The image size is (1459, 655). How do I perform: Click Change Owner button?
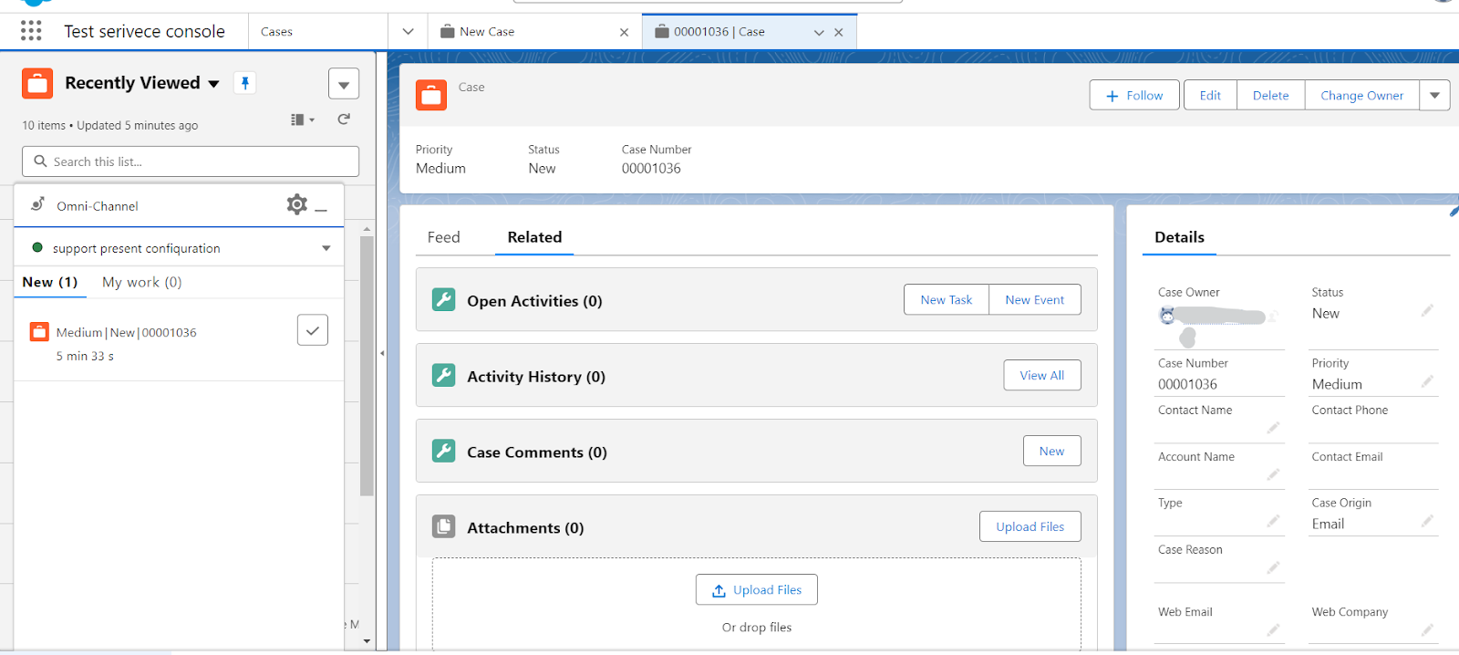(1361, 95)
